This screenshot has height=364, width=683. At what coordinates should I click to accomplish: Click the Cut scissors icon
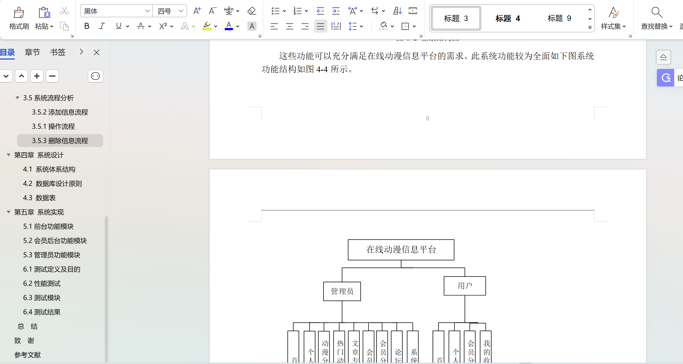pyautogui.click(x=64, y=11)
